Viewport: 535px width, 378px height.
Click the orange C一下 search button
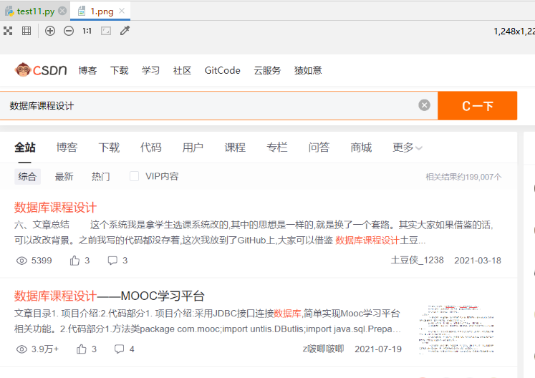(477, 106)
